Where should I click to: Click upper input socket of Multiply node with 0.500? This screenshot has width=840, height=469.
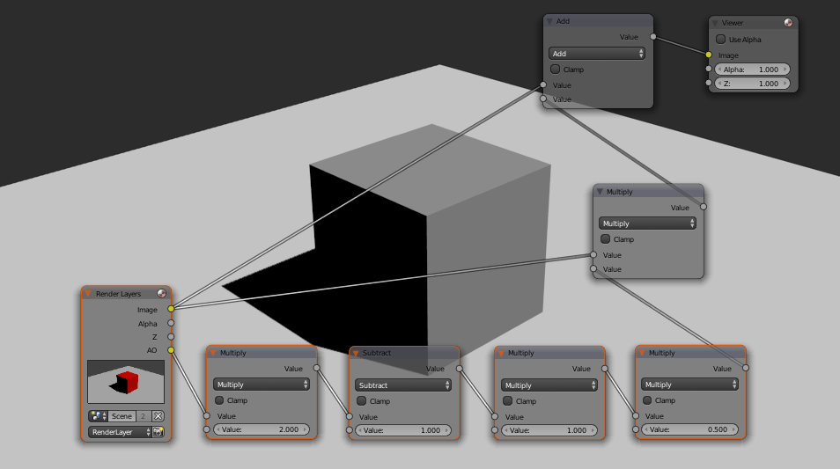click(636, 415)
